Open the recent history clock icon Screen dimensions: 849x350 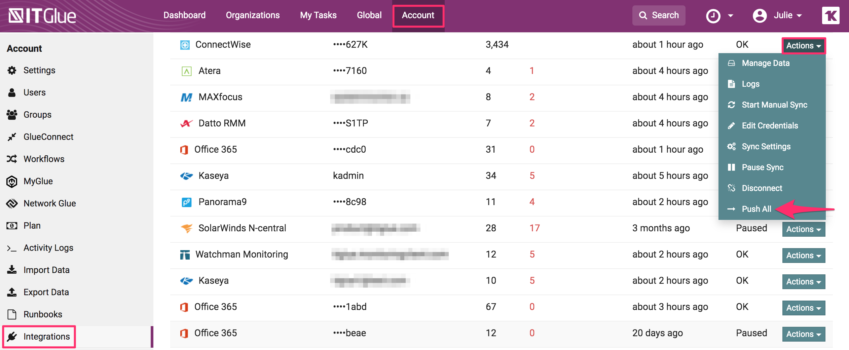[713, 16]
